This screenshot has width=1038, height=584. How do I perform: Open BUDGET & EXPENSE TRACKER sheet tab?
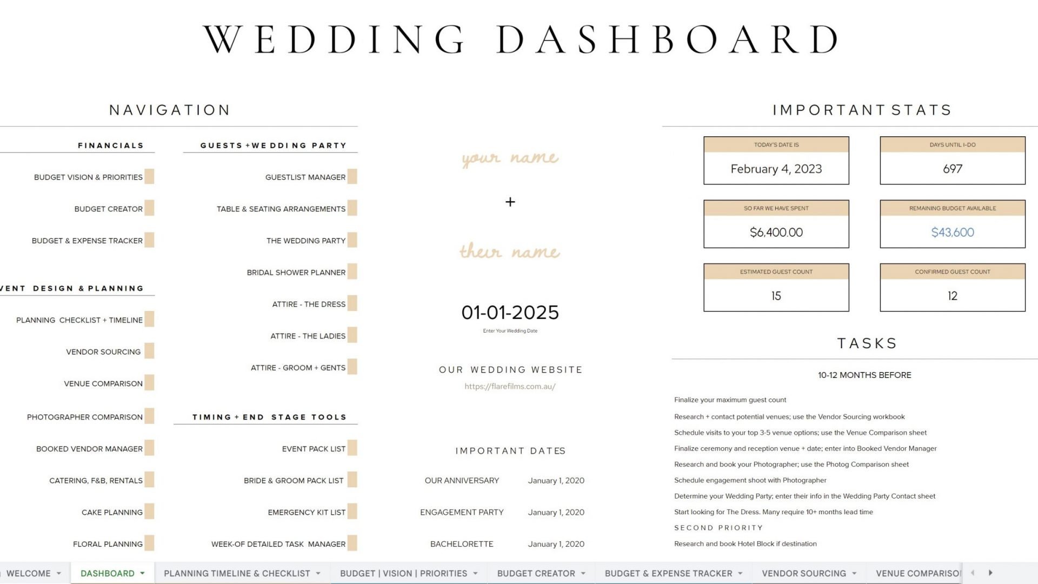(668, 573)
